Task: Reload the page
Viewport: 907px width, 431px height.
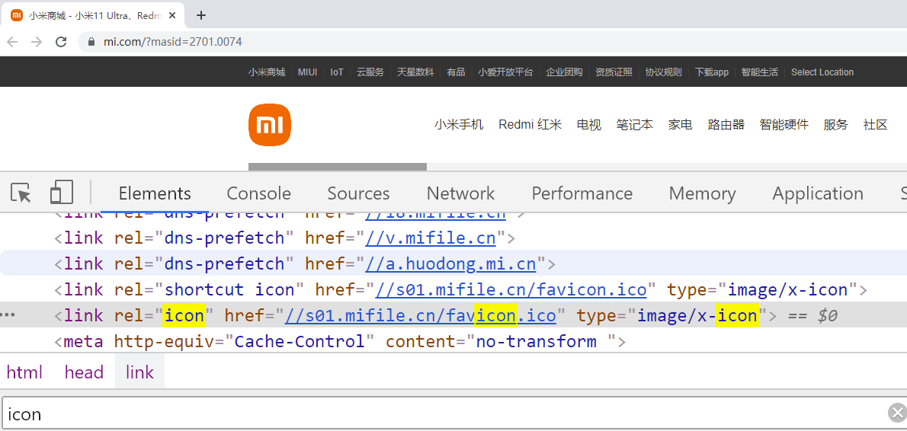Action: tap(62, 42)
